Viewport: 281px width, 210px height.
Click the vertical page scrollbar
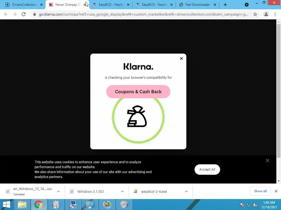pyautogui.click(x=279, y=91)
